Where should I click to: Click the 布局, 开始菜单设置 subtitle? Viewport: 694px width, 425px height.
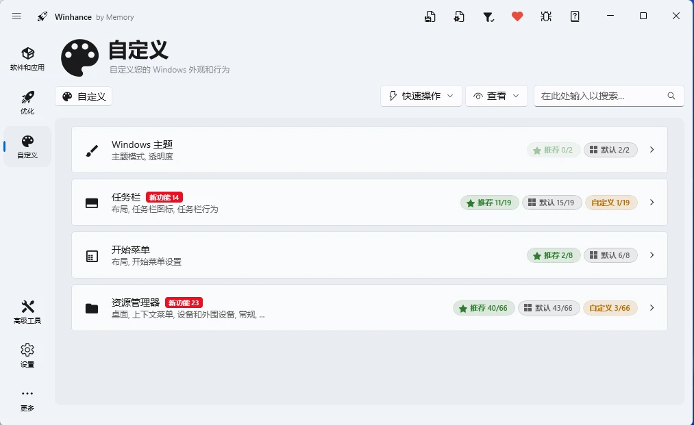(x=147, y=262)
